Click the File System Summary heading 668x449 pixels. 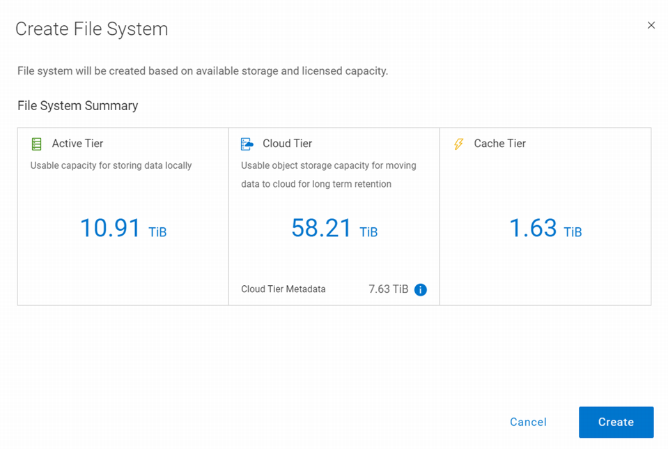(77, 106)
